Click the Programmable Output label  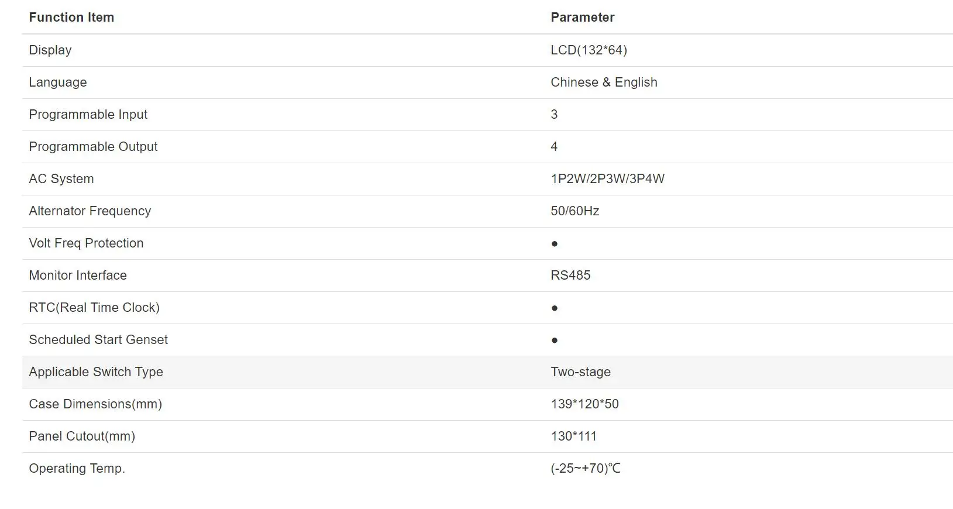pyautogui.click(x=93, y=147)
